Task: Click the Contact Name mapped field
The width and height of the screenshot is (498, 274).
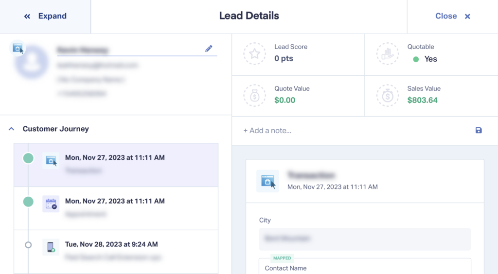Action: pos(365,266)
